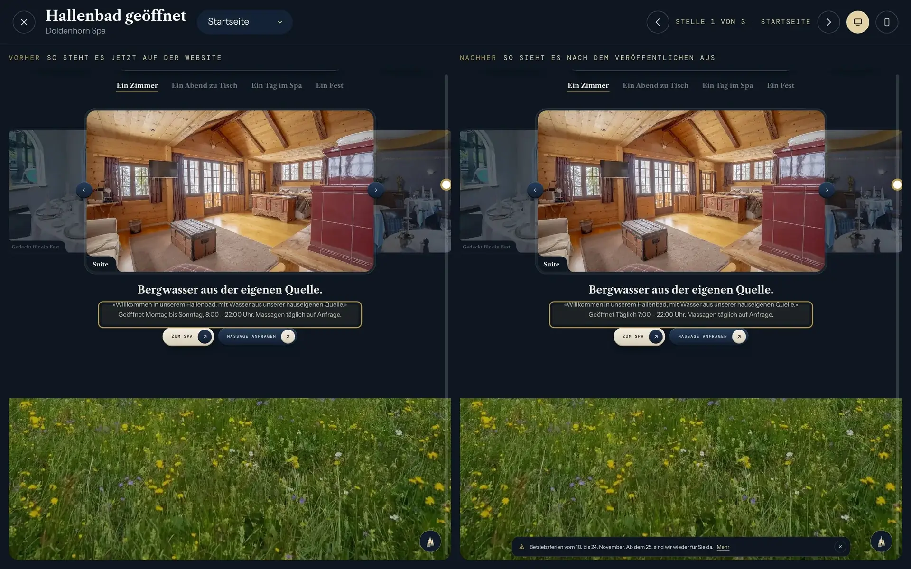This screenshot has height=569, width=911.
Task: Open the 'Mehr' link in Betriebsferien banner
Action: point(723,547)
